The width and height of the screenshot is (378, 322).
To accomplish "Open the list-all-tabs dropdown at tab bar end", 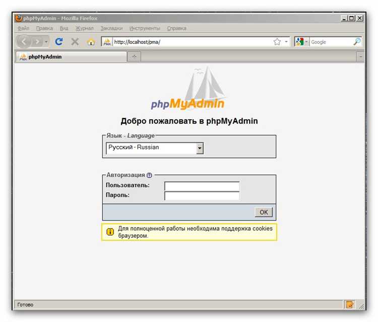I will pyautogui.click(x=360, y=57).
